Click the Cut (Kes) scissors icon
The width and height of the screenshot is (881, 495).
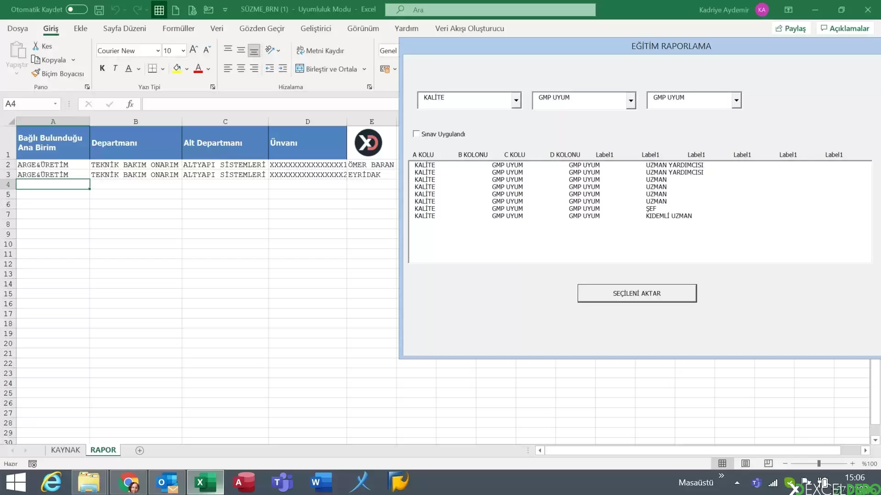point(36,46)
